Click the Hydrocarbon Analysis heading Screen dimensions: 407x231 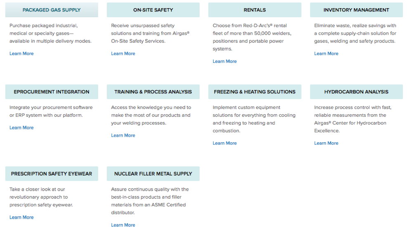tap(356, 92)
